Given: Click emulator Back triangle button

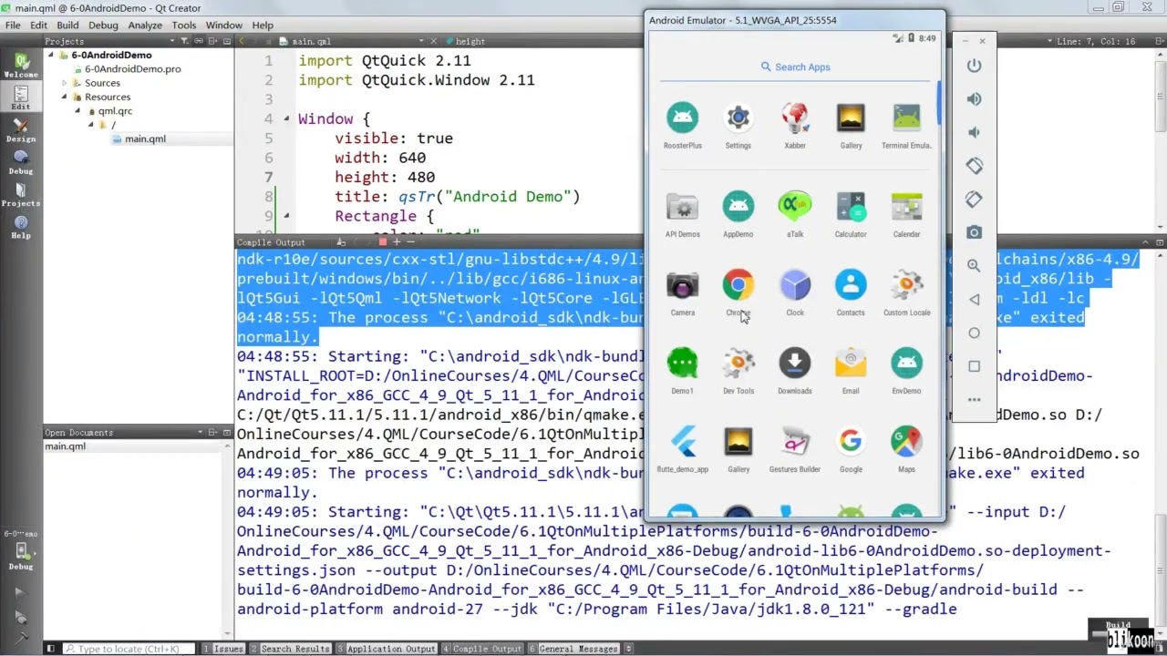Looking at the screenshot, I should [974, 299].
